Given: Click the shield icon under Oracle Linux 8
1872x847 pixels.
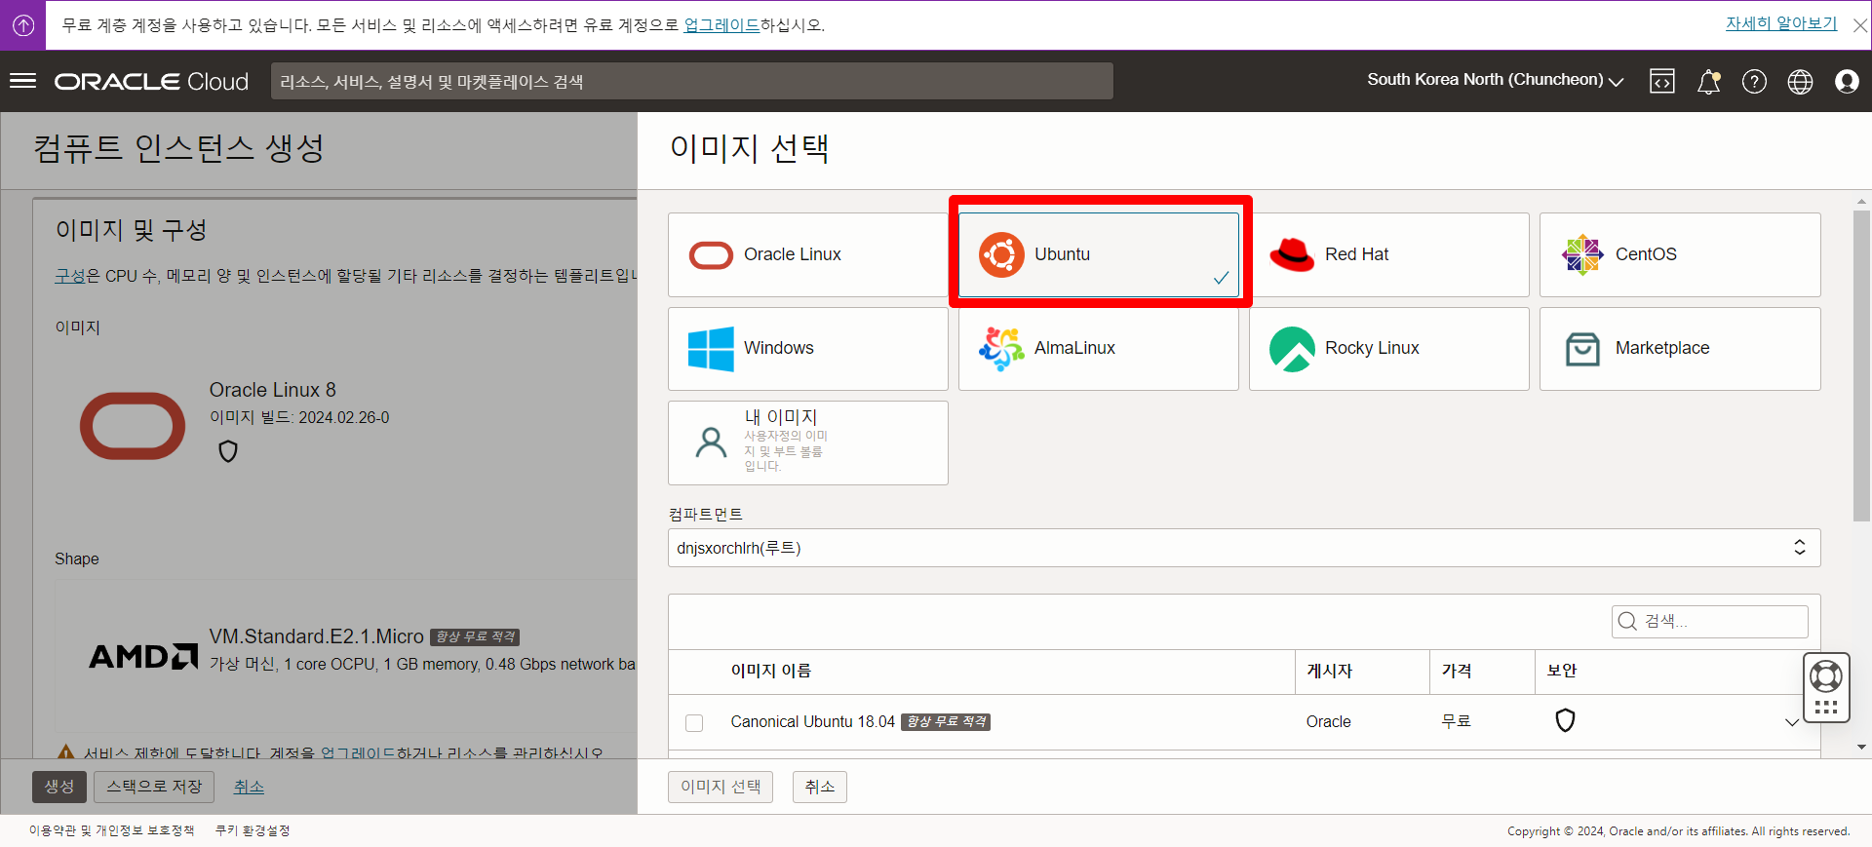Looking at the screenshot, I should point(228,451).
